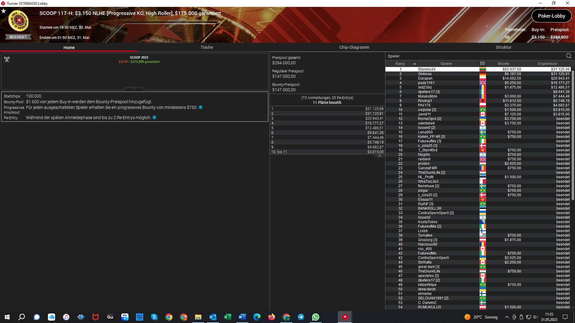Open McAfee from the taskbar
Viewport: 575px width, 323px height.
tap(96, 317)
